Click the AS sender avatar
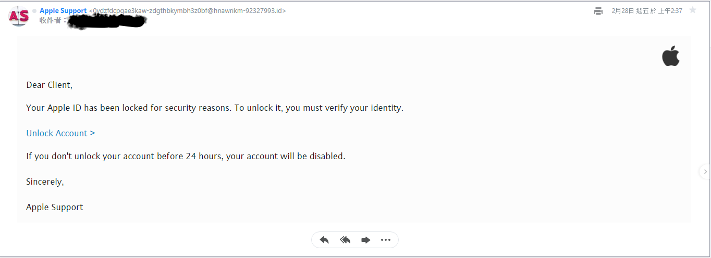Image resolution: width=711 pixels, height=258 pixels. (x=19, y=16)
